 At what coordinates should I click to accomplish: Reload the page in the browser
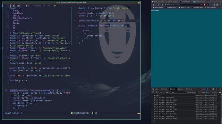point(159,5)
